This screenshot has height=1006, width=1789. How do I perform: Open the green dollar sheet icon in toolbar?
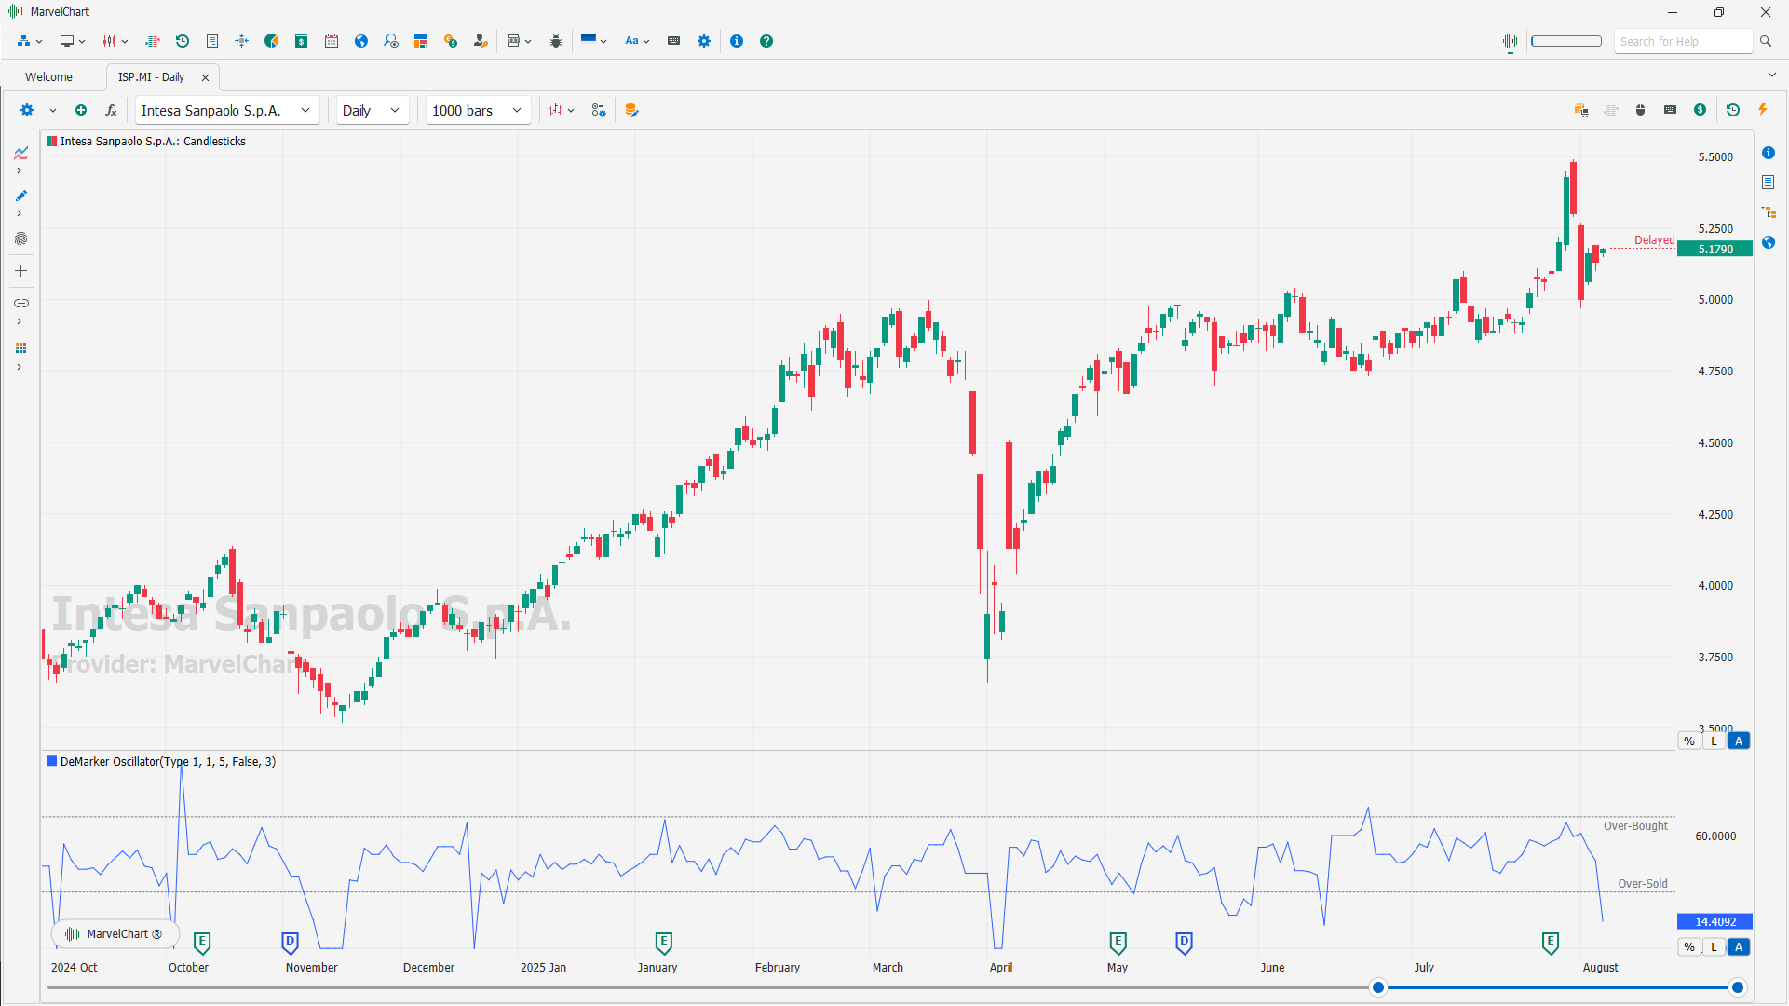point(302,41)
